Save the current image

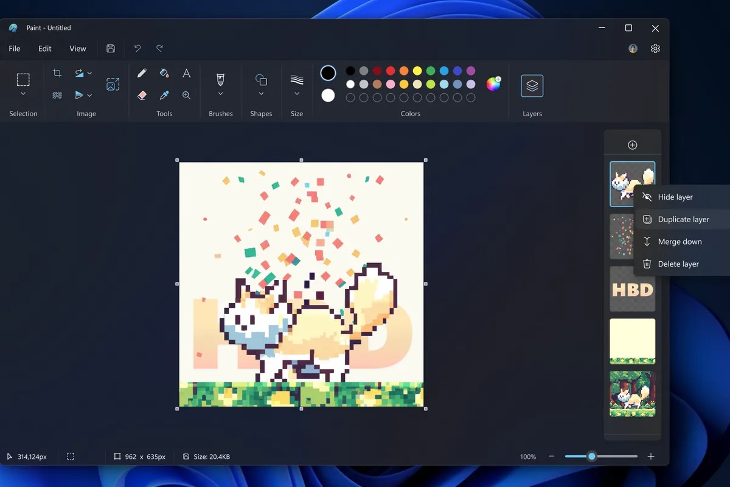[111, 48]
